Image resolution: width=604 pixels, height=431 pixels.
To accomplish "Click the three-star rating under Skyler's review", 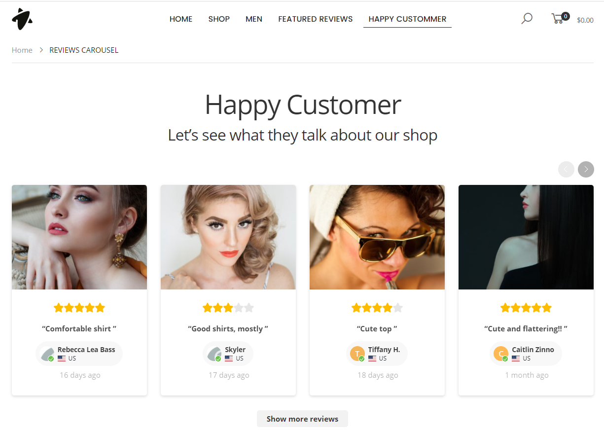I will (x=228, y=308).
